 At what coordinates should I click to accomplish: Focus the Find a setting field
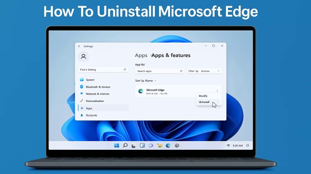pyautogui.click(x=103, y=70)
